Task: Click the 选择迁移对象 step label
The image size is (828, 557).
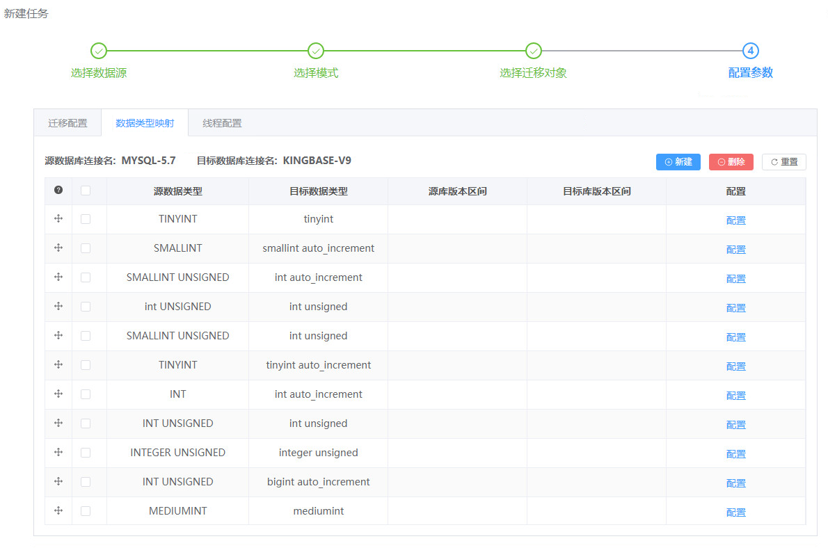Action: point(534,73)
